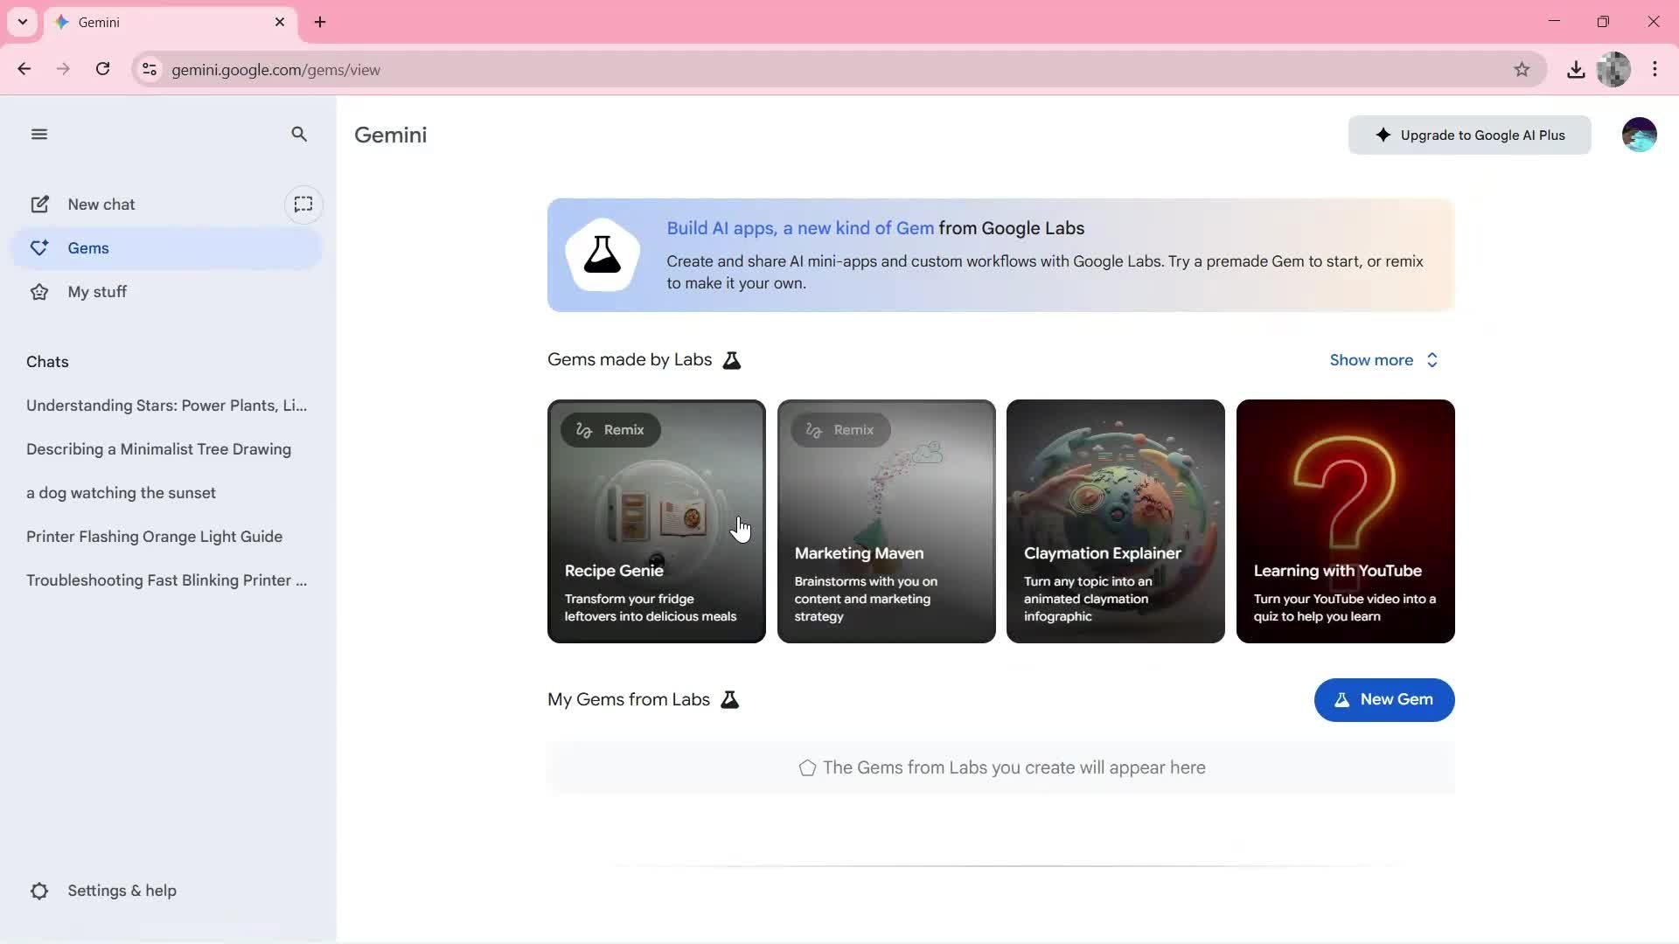Viewport: 1679px width, 944px height.
Task: Open the Chrome three-dot menu
Action: (x=1655, y=69)
